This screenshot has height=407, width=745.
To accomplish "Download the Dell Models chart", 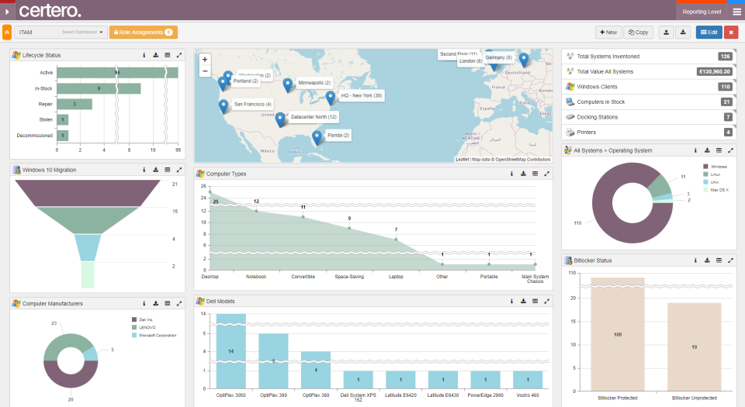I will pos(523,302).
